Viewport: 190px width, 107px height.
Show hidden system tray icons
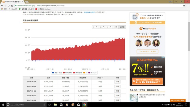coord(163,105)
